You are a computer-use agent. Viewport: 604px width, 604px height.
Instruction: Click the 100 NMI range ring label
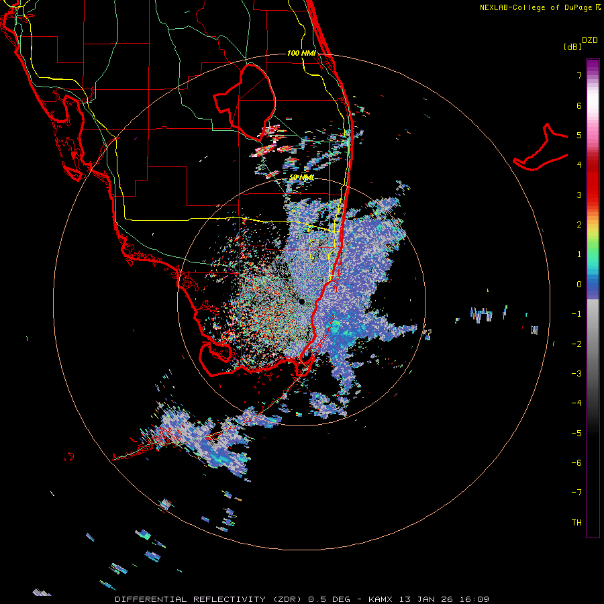301,53
